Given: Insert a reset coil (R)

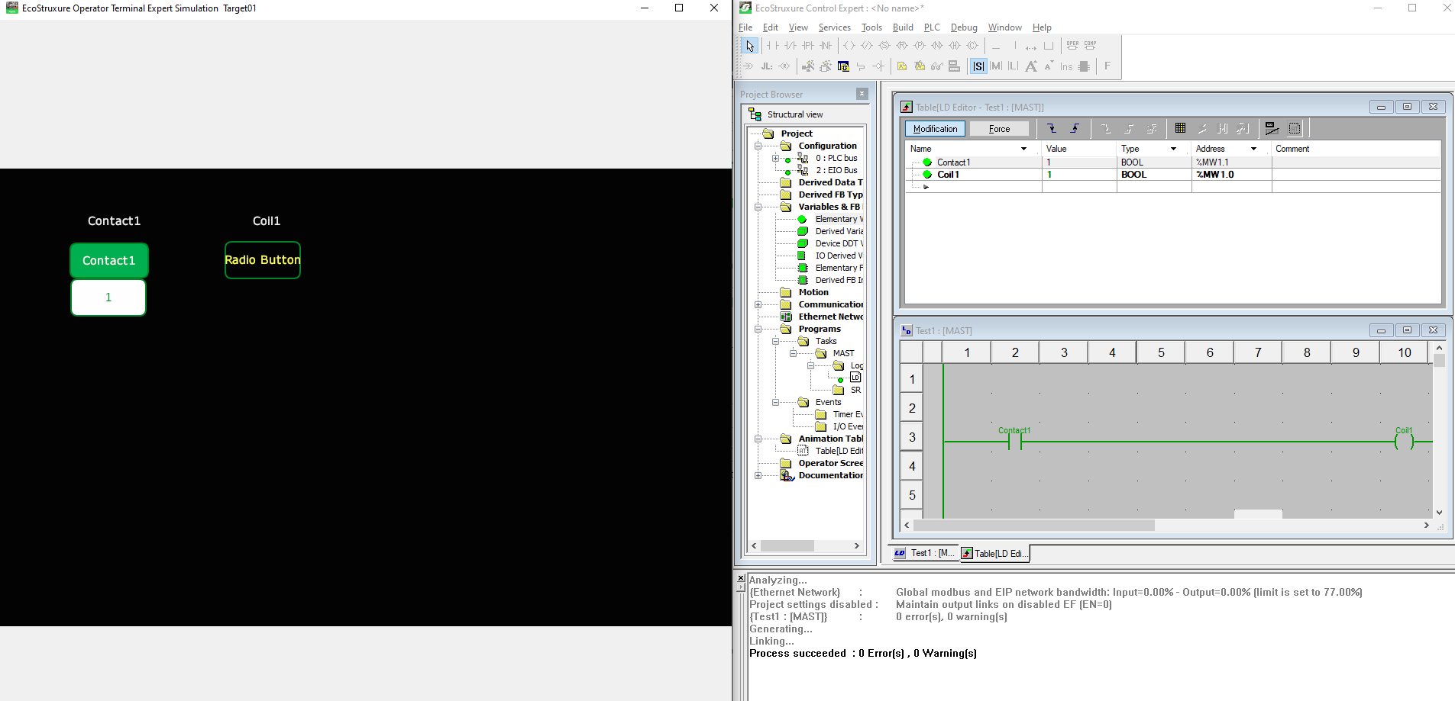Looking at the screenshot, I should click(x=901, y=46).
